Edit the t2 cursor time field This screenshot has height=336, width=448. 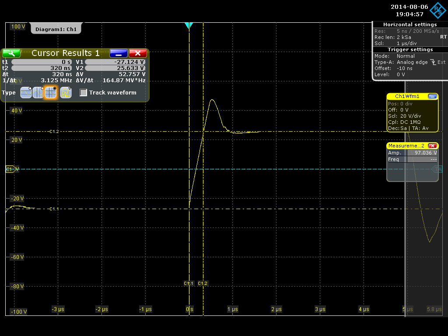click(42, 68)
